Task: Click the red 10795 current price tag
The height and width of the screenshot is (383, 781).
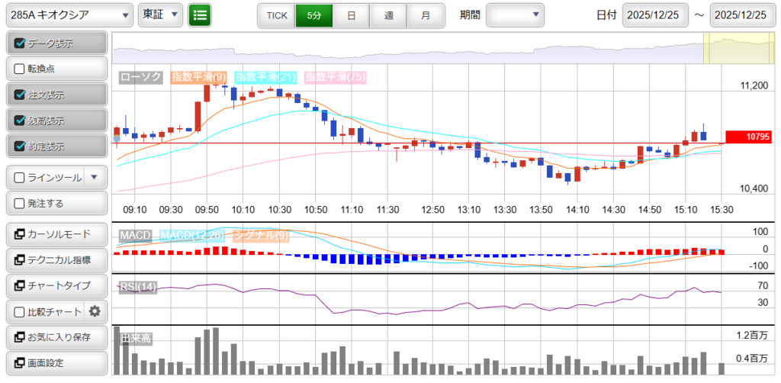Action: tap(747, 137)
